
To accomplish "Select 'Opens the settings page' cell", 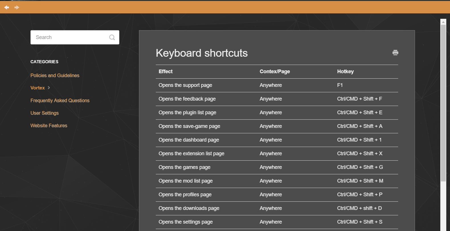I will pyautogui.click(x=185, y=222).
